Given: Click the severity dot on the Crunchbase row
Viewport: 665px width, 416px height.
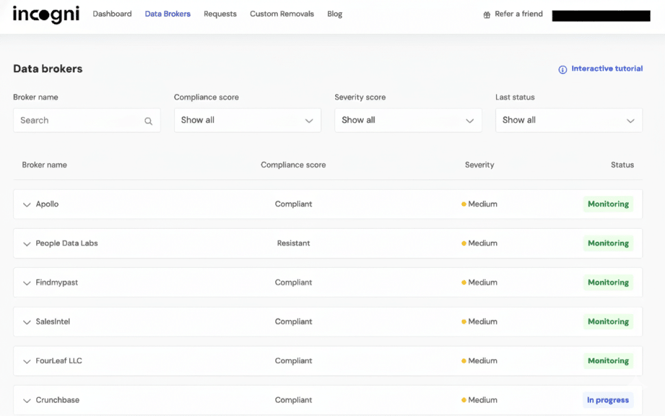Looking at the screenshot, I should tap(463, 400).
